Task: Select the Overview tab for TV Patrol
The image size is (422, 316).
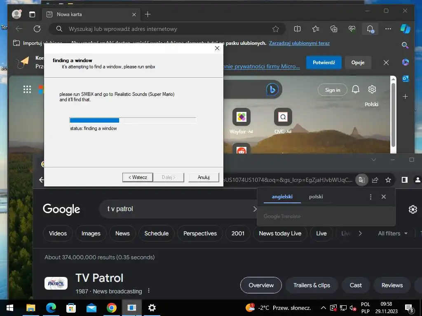Action: click(261, 285)
